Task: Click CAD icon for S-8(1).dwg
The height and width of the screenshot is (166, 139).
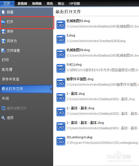Action: coord(61,68)
